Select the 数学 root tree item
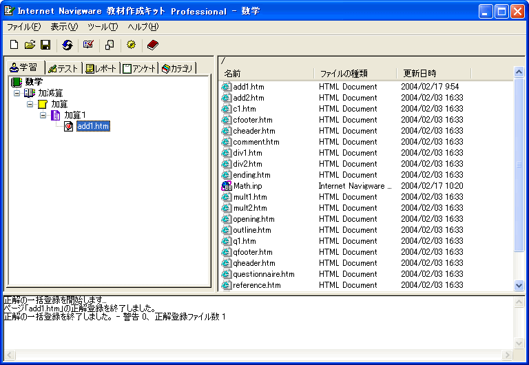529x365 pixels. [x=34, y=82]
